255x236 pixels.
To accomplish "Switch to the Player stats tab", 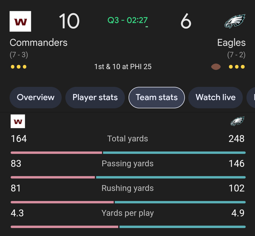I will (95, 98).
